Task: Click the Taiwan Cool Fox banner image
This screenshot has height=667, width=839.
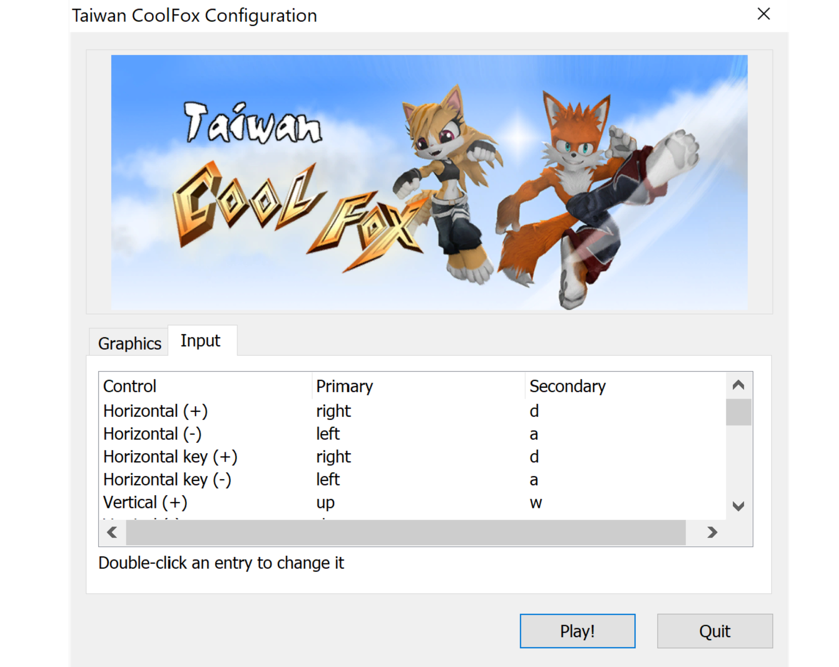Action: pos(429,182)
